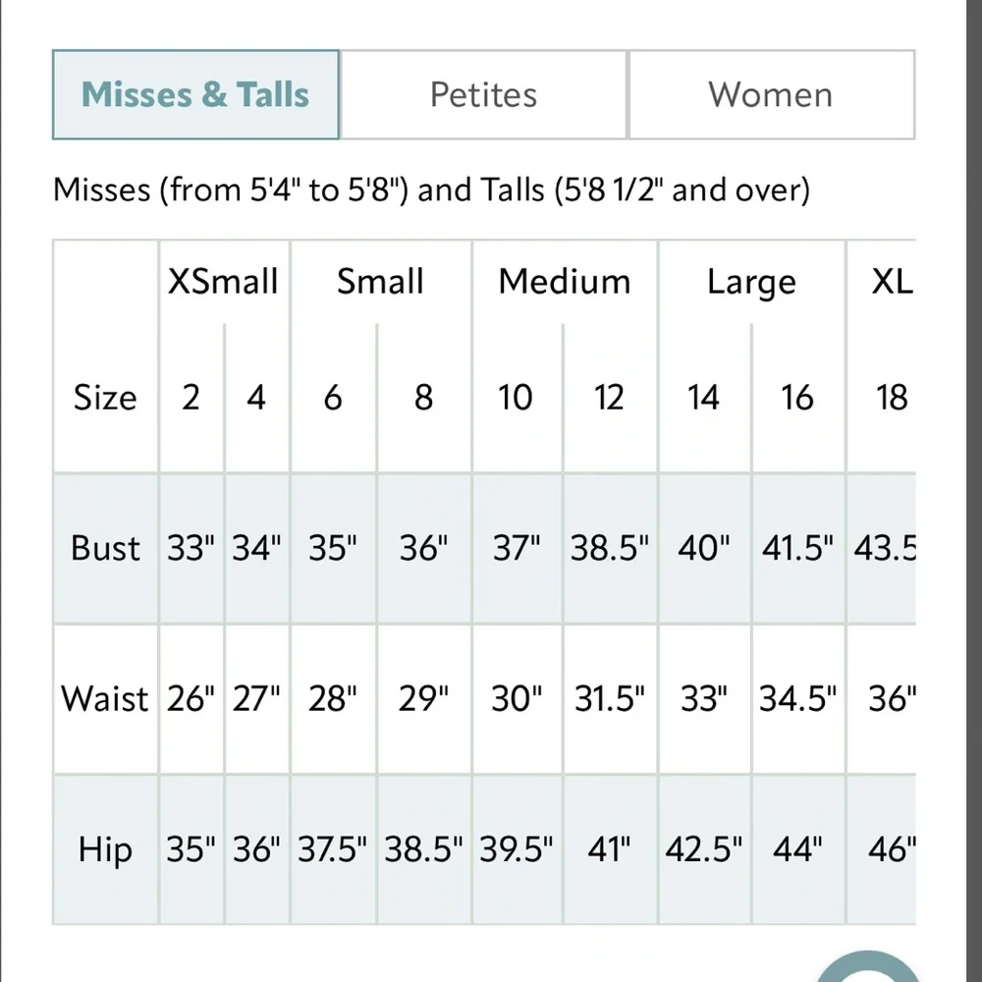
Task: Select the Medium size header
Action: point(564,282)
